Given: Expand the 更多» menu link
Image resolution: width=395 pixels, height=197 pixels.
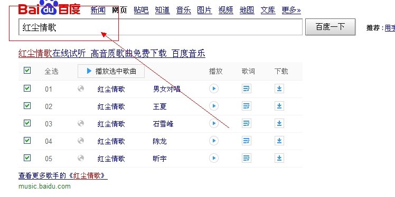Looking at the screenshot, I should [x=291, y=11].
